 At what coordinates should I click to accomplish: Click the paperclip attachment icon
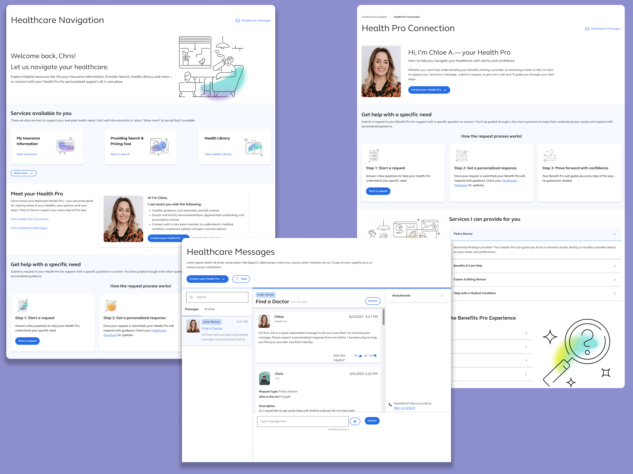[355, 421]
